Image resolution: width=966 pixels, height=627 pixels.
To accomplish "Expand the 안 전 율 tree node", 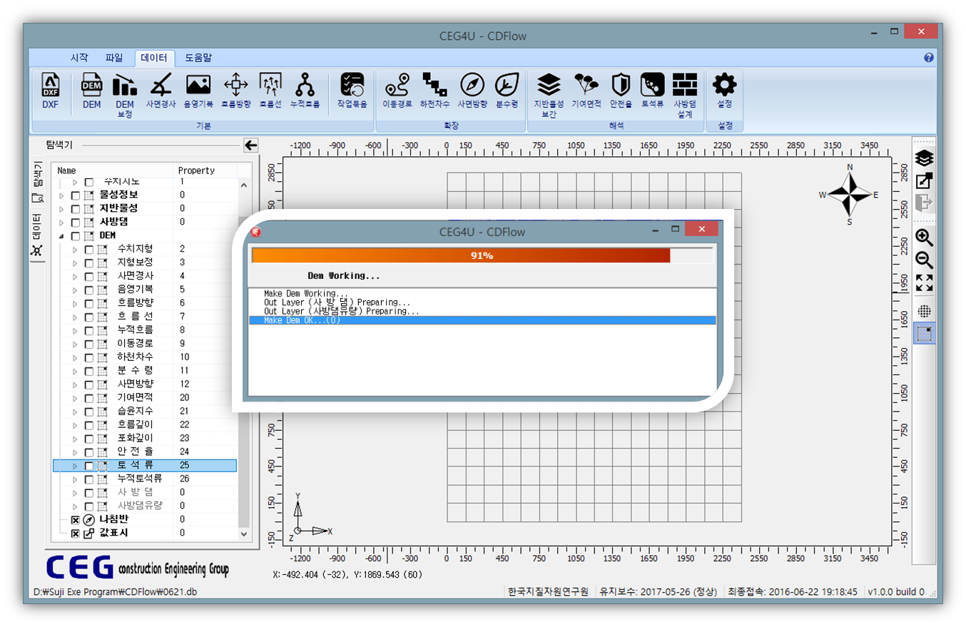I will coord(75,452).
